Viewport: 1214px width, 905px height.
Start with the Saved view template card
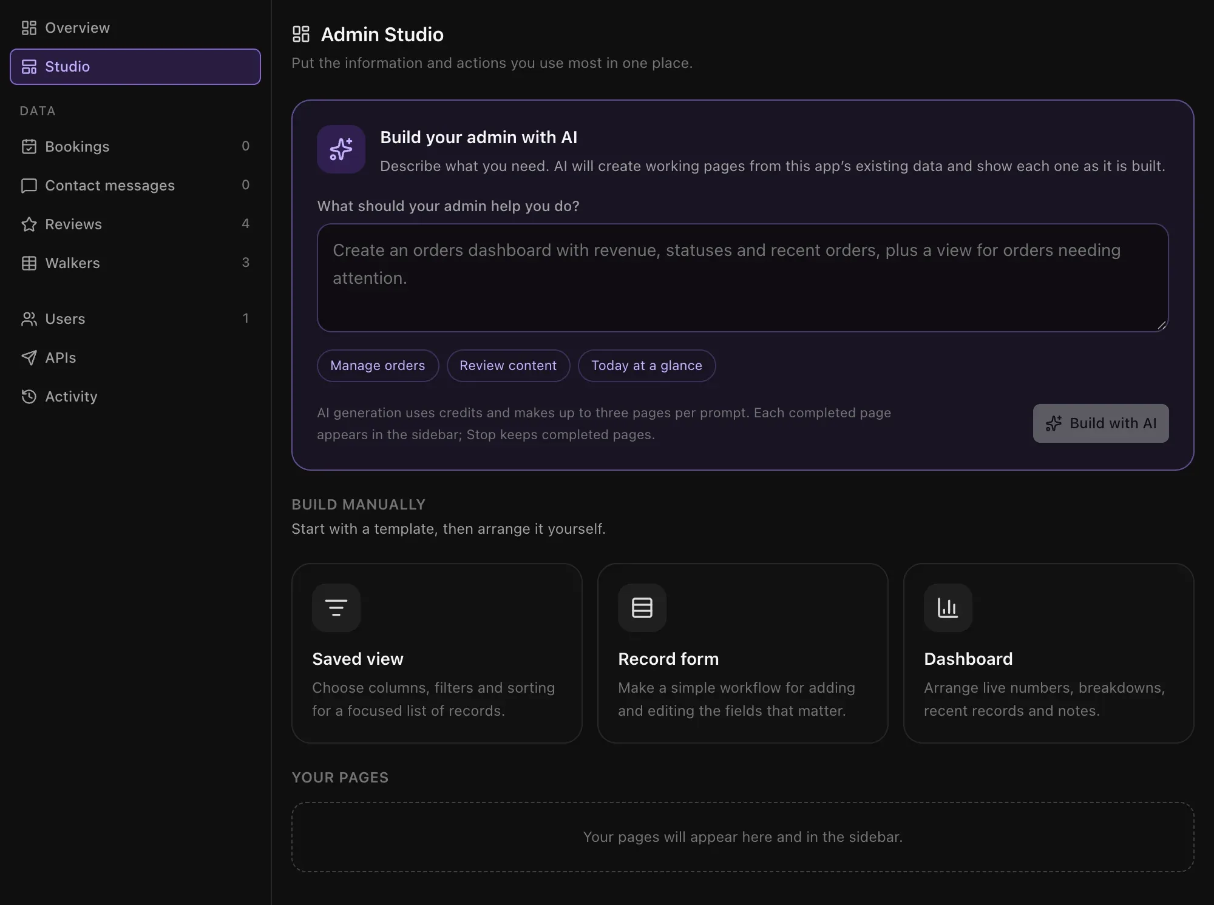point(437,653)
